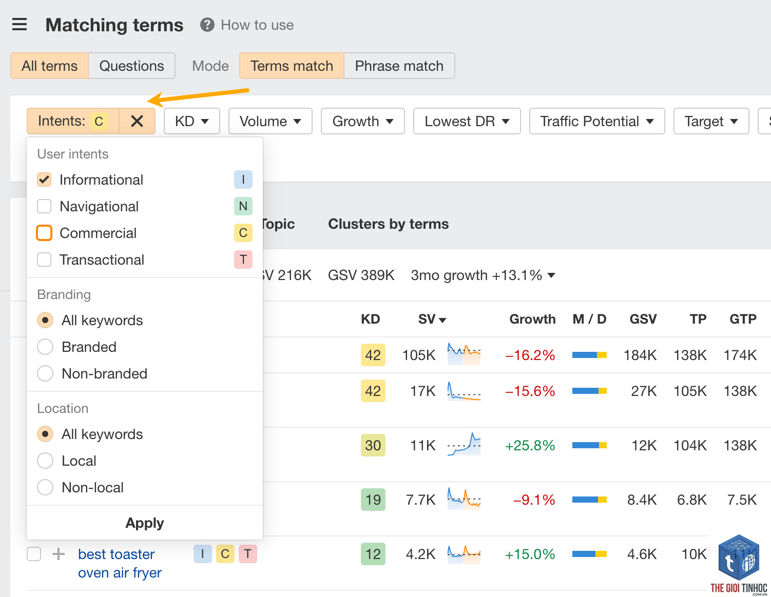This screenshot has width=771, height=597.
Task: Click the GSV column header
Action: click(x=643, y=319)
